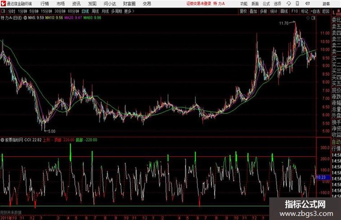Image resolution: width=341 pixels, height=220 pixels.
Task: Click the 11.70 high price label
Action: pyautogui.click(x=284, y=23)
